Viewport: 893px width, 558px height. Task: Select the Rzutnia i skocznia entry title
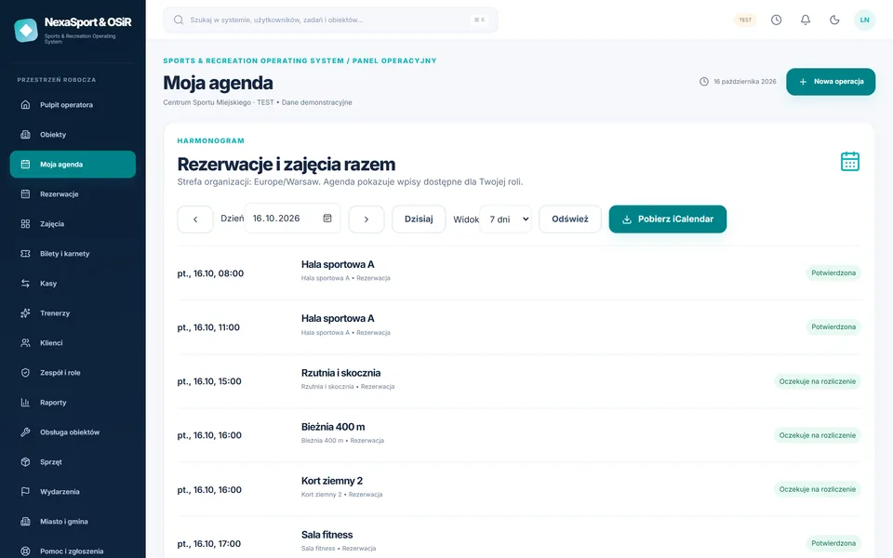click(x=340, y=373)
